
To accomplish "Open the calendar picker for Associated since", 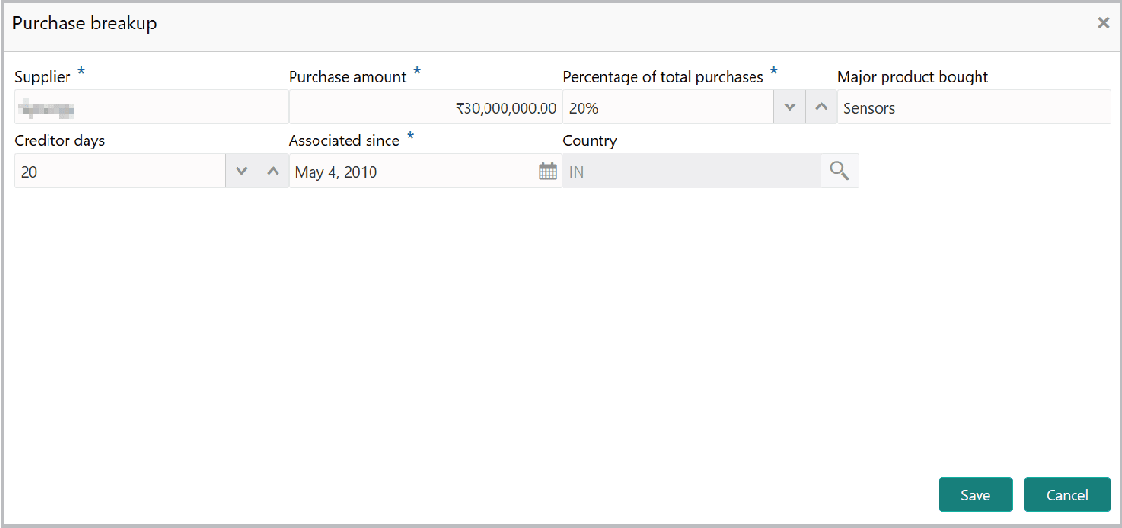I will [547, 172].
